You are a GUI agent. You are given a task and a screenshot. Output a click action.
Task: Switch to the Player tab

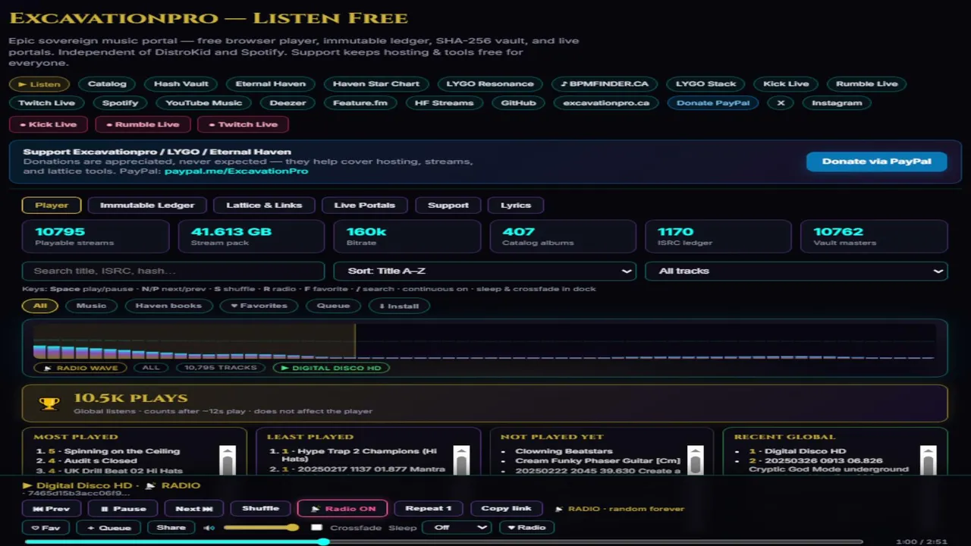coord(52,206)
